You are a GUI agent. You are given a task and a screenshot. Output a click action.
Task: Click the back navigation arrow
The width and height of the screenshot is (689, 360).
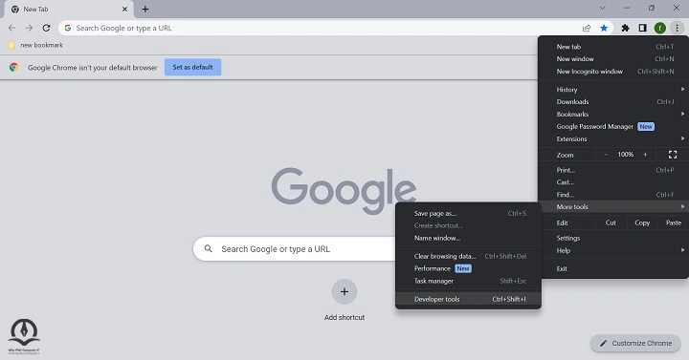pyautogui.click(x=11, y=28)
